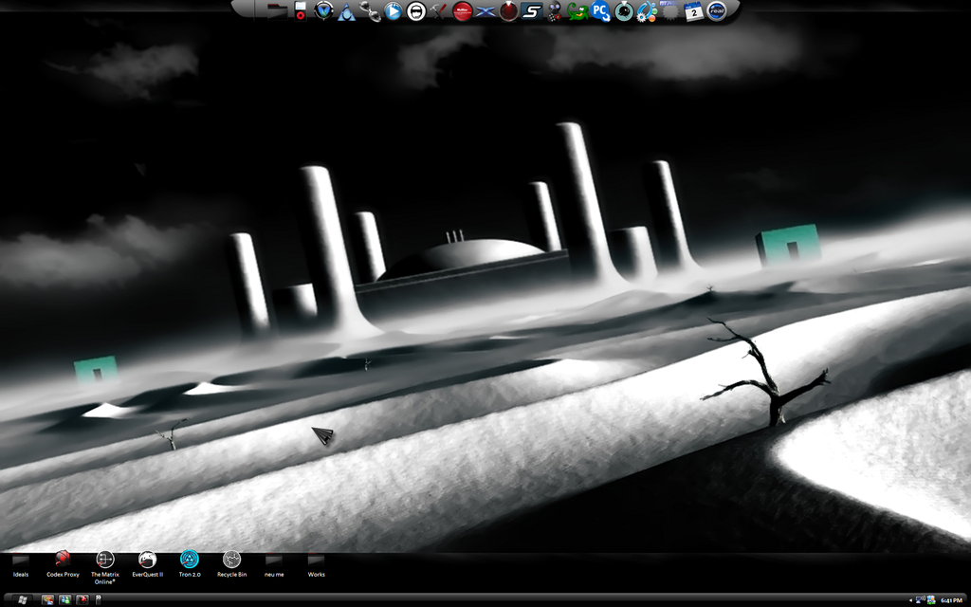This screenshot has height=607, width=971.
Task: Click the Windows Start button
Action: pyautogui.click(x=22, y=600)
